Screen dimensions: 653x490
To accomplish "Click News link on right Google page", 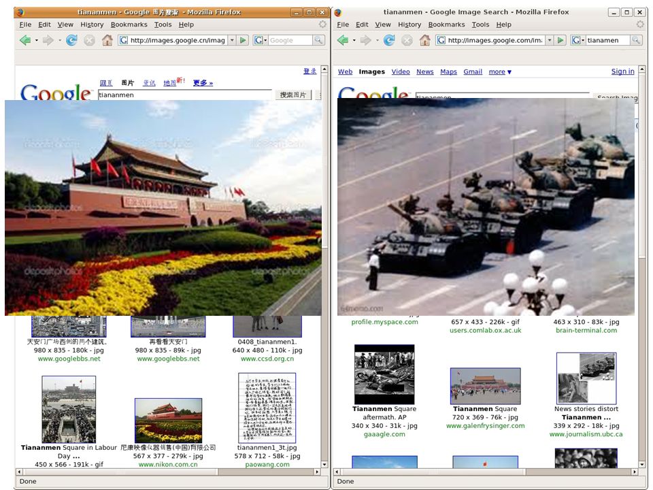I will point(424,71).
